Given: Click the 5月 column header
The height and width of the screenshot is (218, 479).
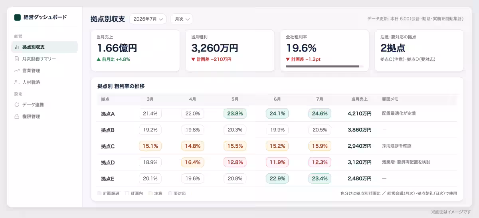Looking at the screenshot, I should pos(235,99).
